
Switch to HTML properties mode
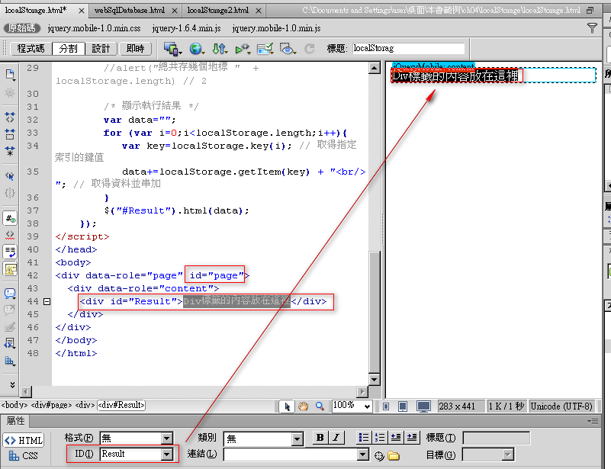pyautogui.click(x=24, y=440)
